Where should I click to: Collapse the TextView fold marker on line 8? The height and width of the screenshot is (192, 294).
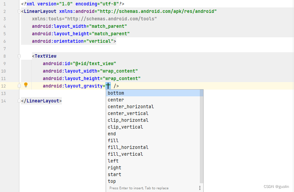(19, 56)
